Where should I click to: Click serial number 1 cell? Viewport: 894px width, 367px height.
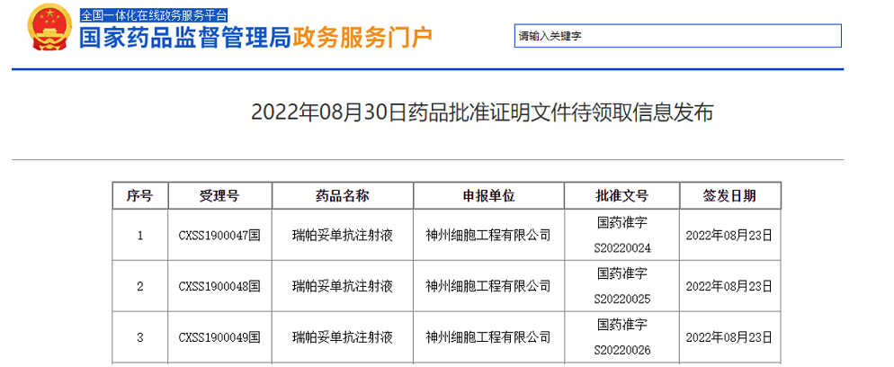[x=140, y=236]
